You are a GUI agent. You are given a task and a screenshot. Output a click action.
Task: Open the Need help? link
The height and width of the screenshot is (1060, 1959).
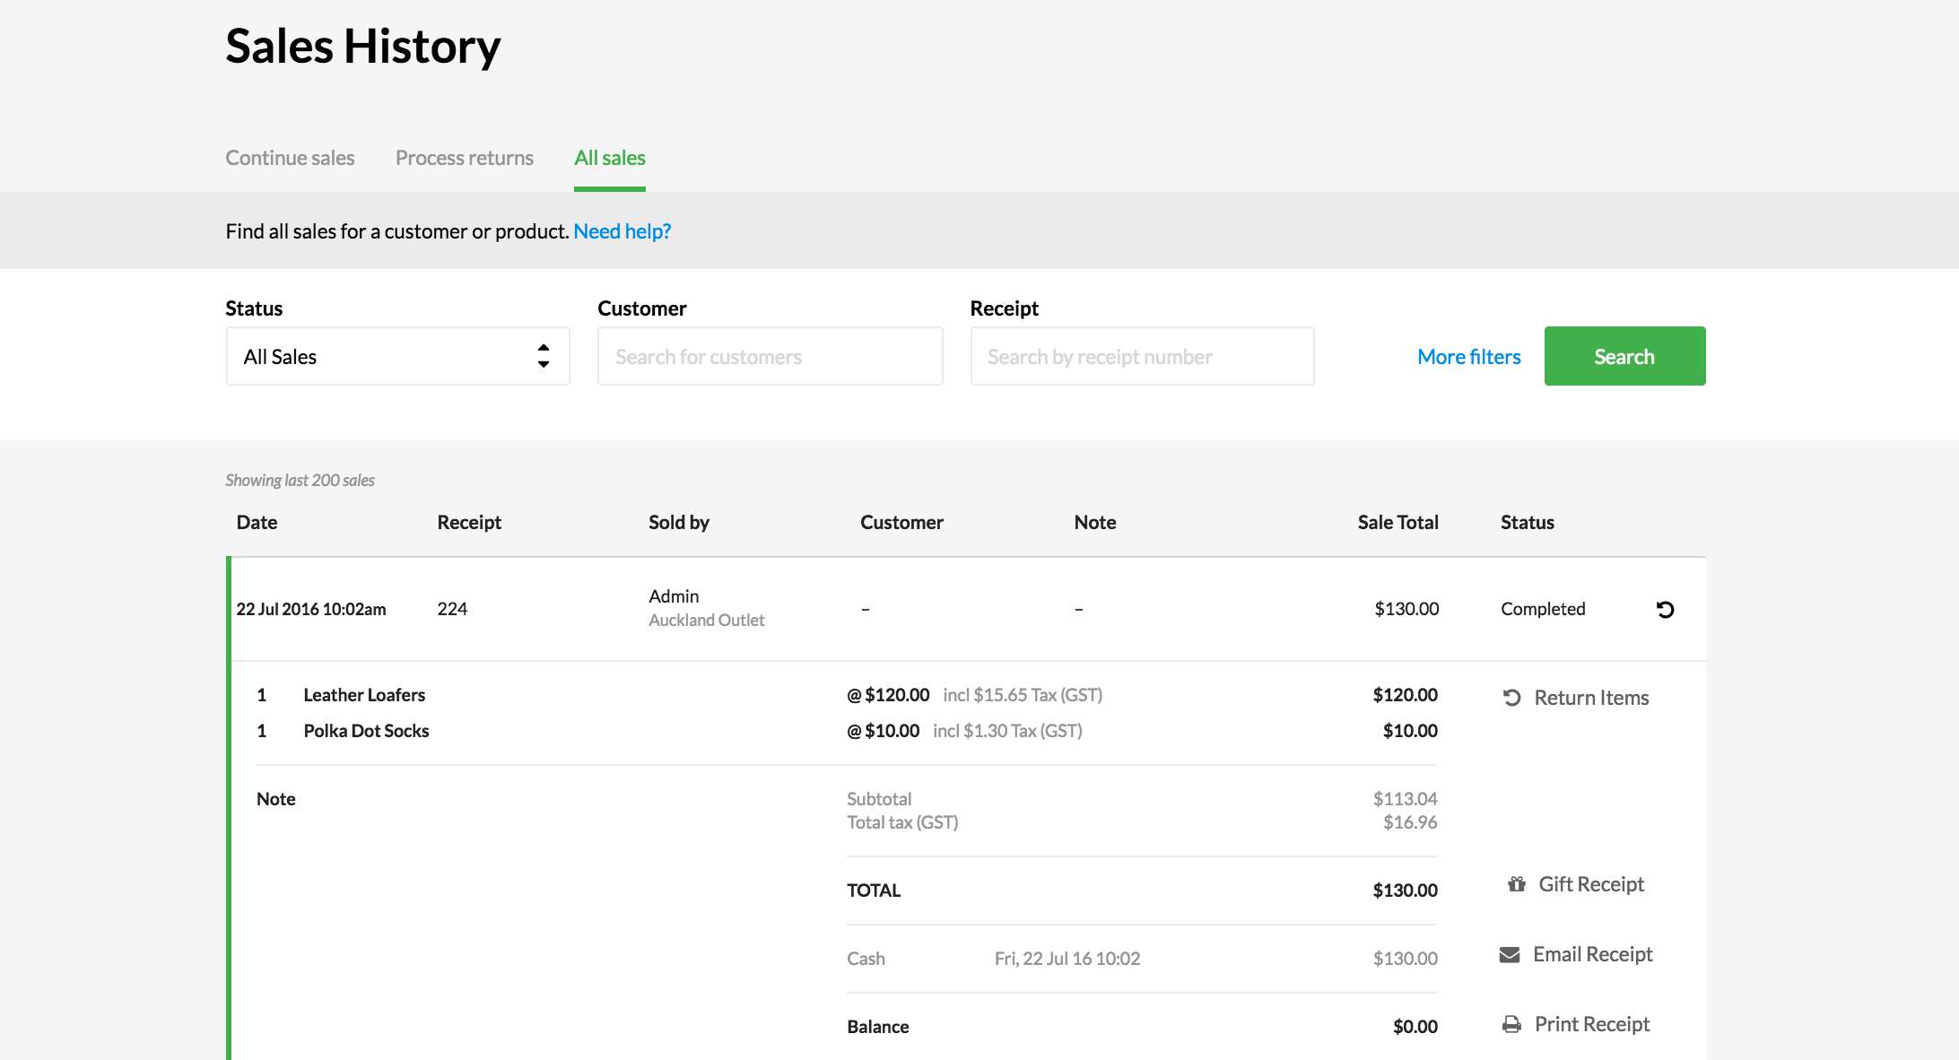[622, 231]
